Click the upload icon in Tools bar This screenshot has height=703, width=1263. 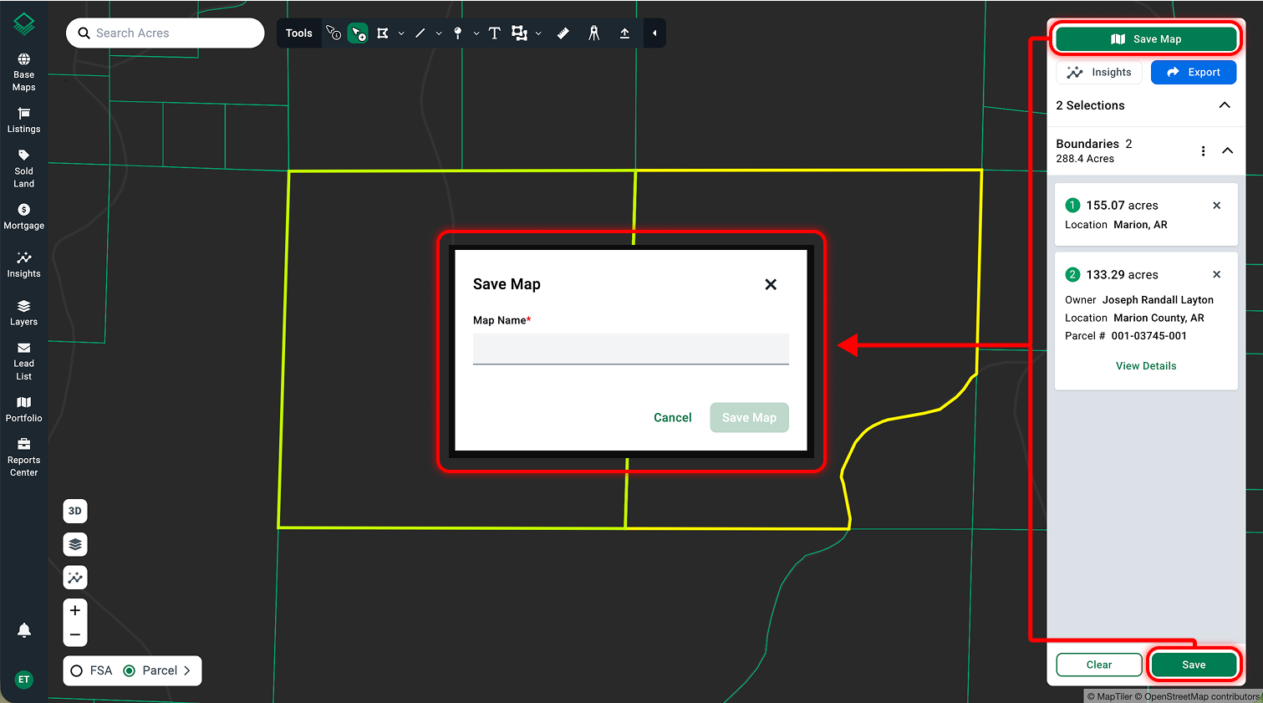[x=624, y=33]
